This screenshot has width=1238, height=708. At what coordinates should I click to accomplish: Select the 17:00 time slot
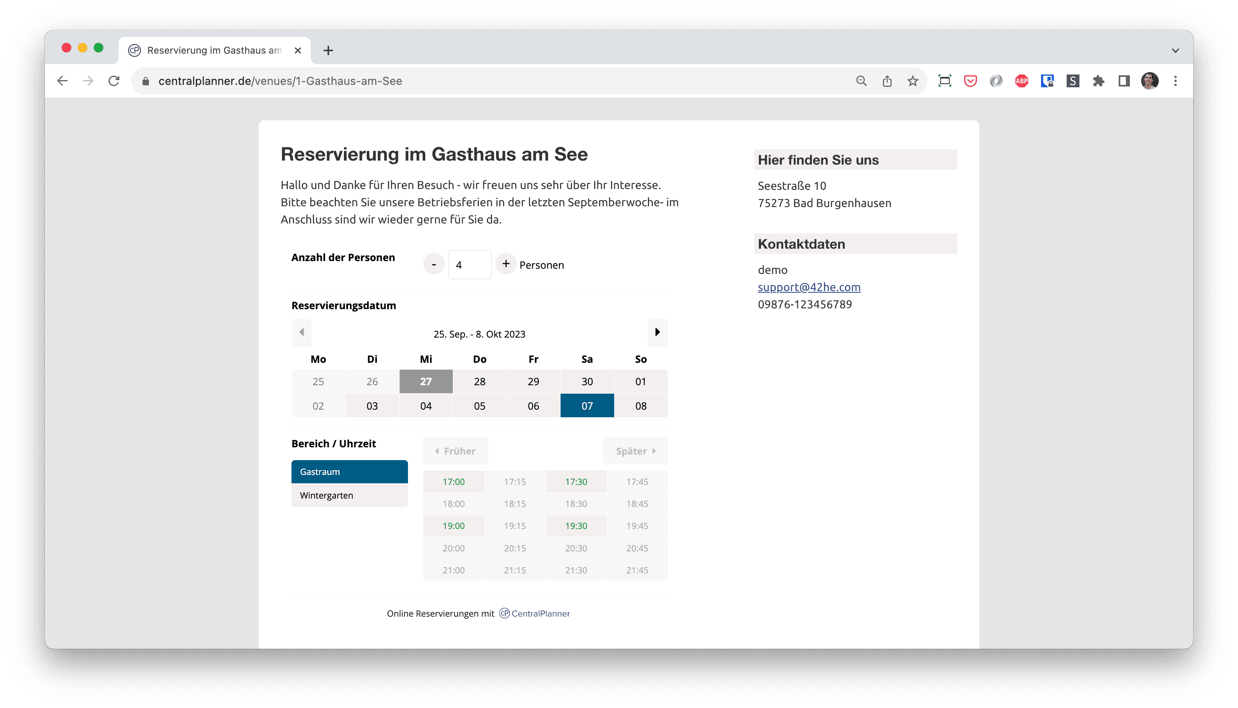454,482
